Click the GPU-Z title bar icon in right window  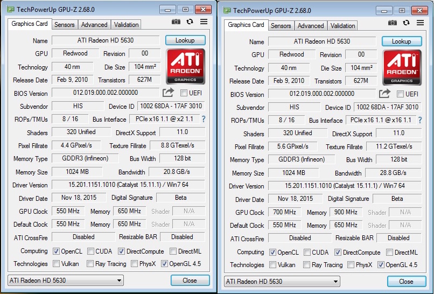coord(227,11)
